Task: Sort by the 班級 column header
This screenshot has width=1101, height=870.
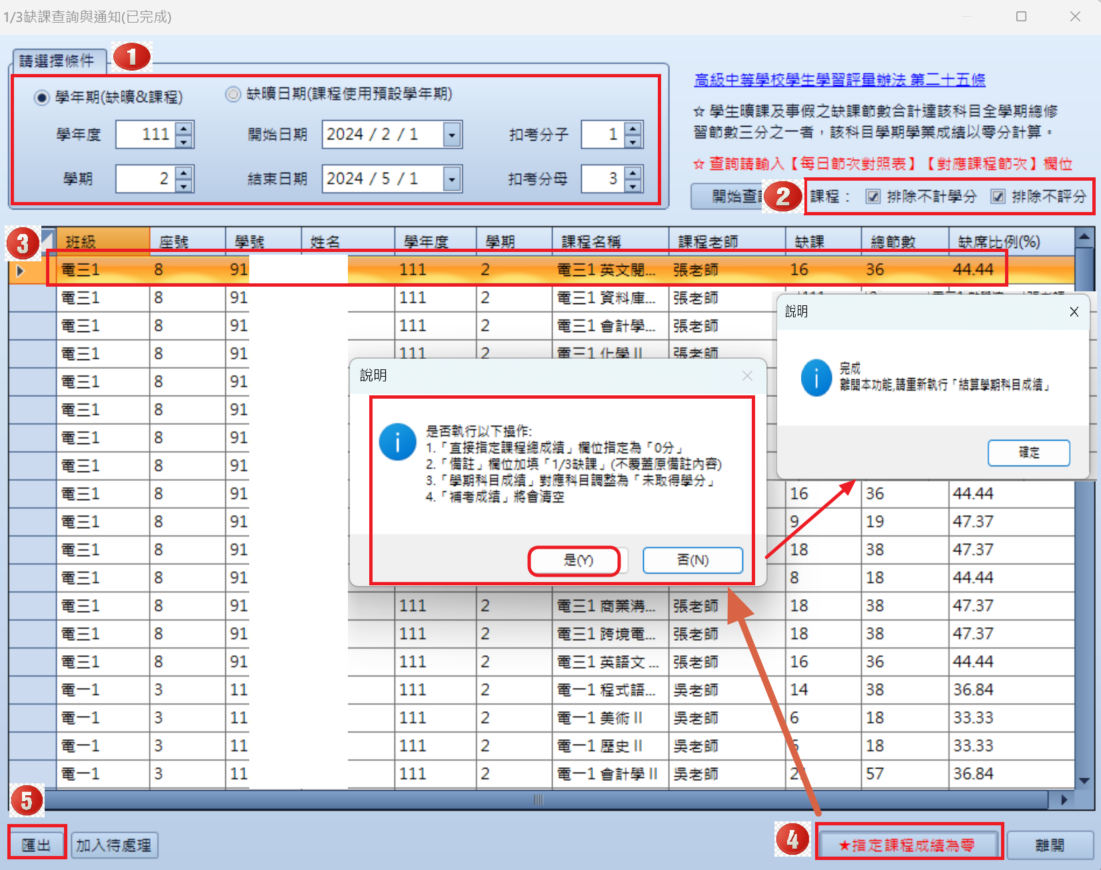Action: tap(103, 241)
